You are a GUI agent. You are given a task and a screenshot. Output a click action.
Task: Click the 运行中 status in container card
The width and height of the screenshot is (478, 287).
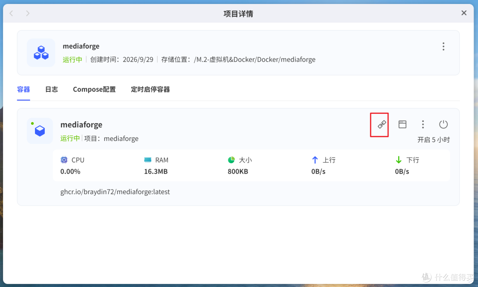[70, 139]
